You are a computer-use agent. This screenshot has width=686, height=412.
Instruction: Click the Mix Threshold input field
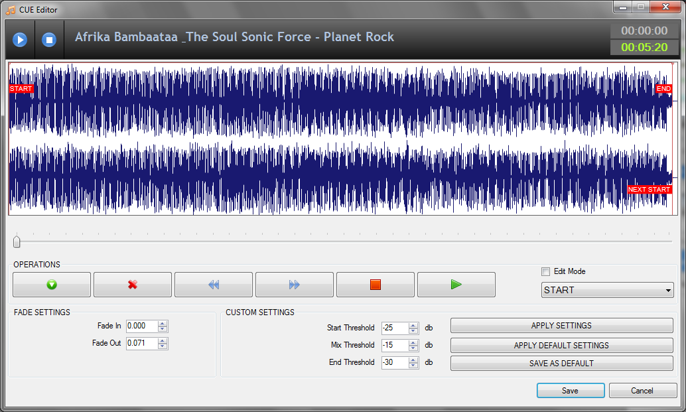coord(395,345)
